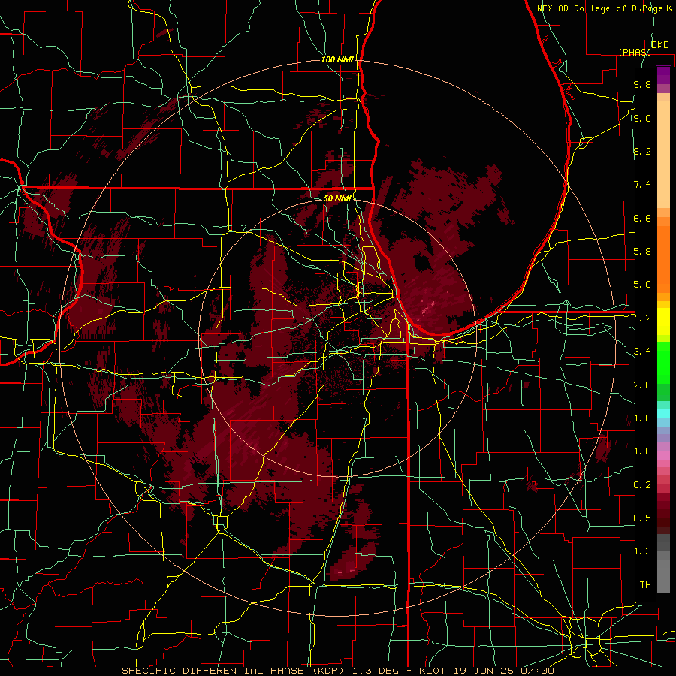This screenshot has width=676, height=676.
Task: Click the 6.6 scale value
Action: (642, 218)
